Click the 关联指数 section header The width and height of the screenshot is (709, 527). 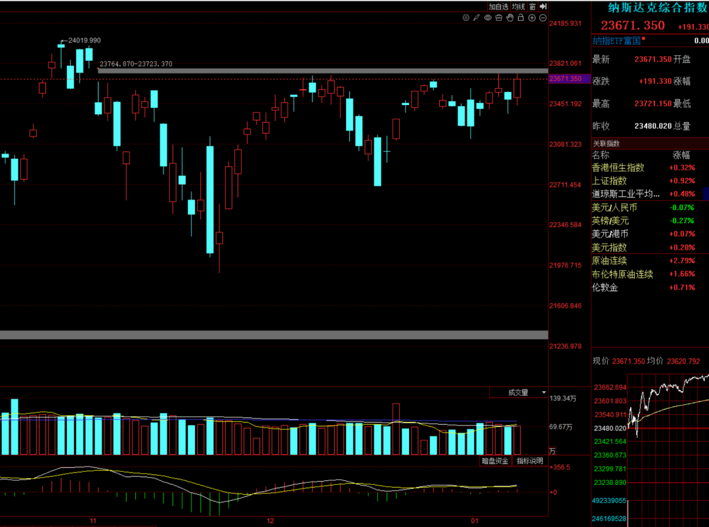click(x=607, y=143)
